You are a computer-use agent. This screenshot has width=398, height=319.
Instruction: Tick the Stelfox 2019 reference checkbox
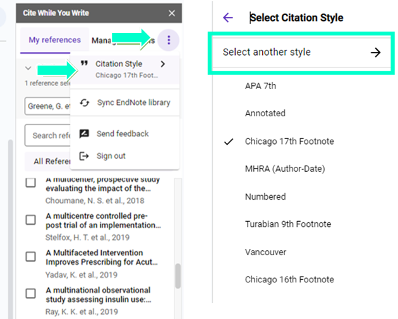pyautogui.click(x=30, y=220)
